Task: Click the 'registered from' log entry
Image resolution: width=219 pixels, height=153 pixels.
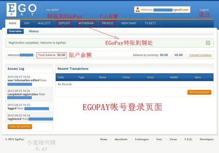Action: pos(29,117)
